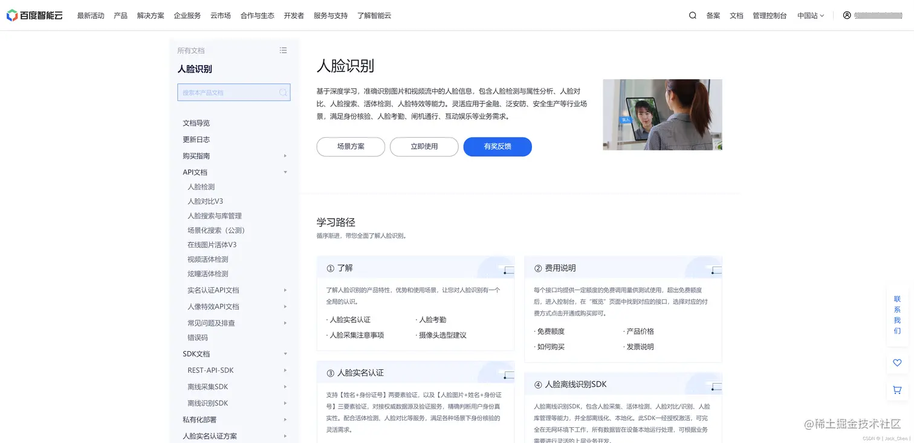914x443 pixels.
Task: Click the blue 有奖反馈 button
Action: (x=498, y=147)
